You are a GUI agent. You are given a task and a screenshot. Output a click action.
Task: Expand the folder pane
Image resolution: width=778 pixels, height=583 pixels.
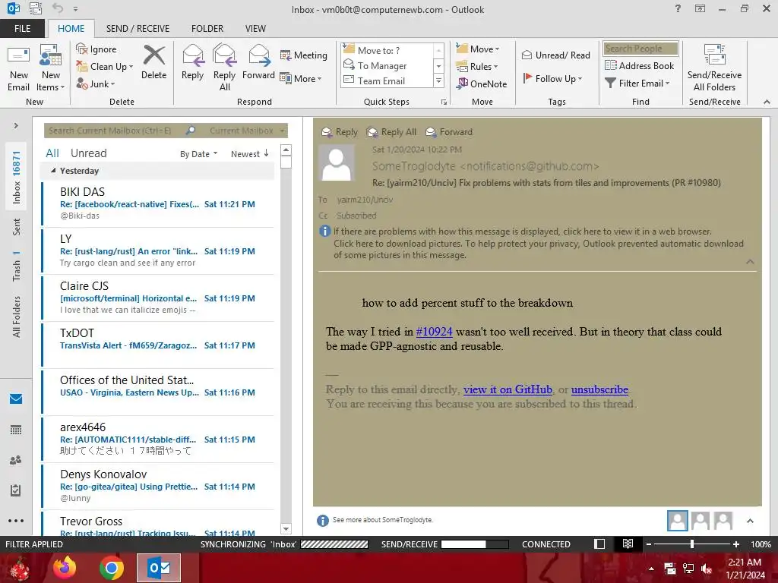click(x=16, y=126)
